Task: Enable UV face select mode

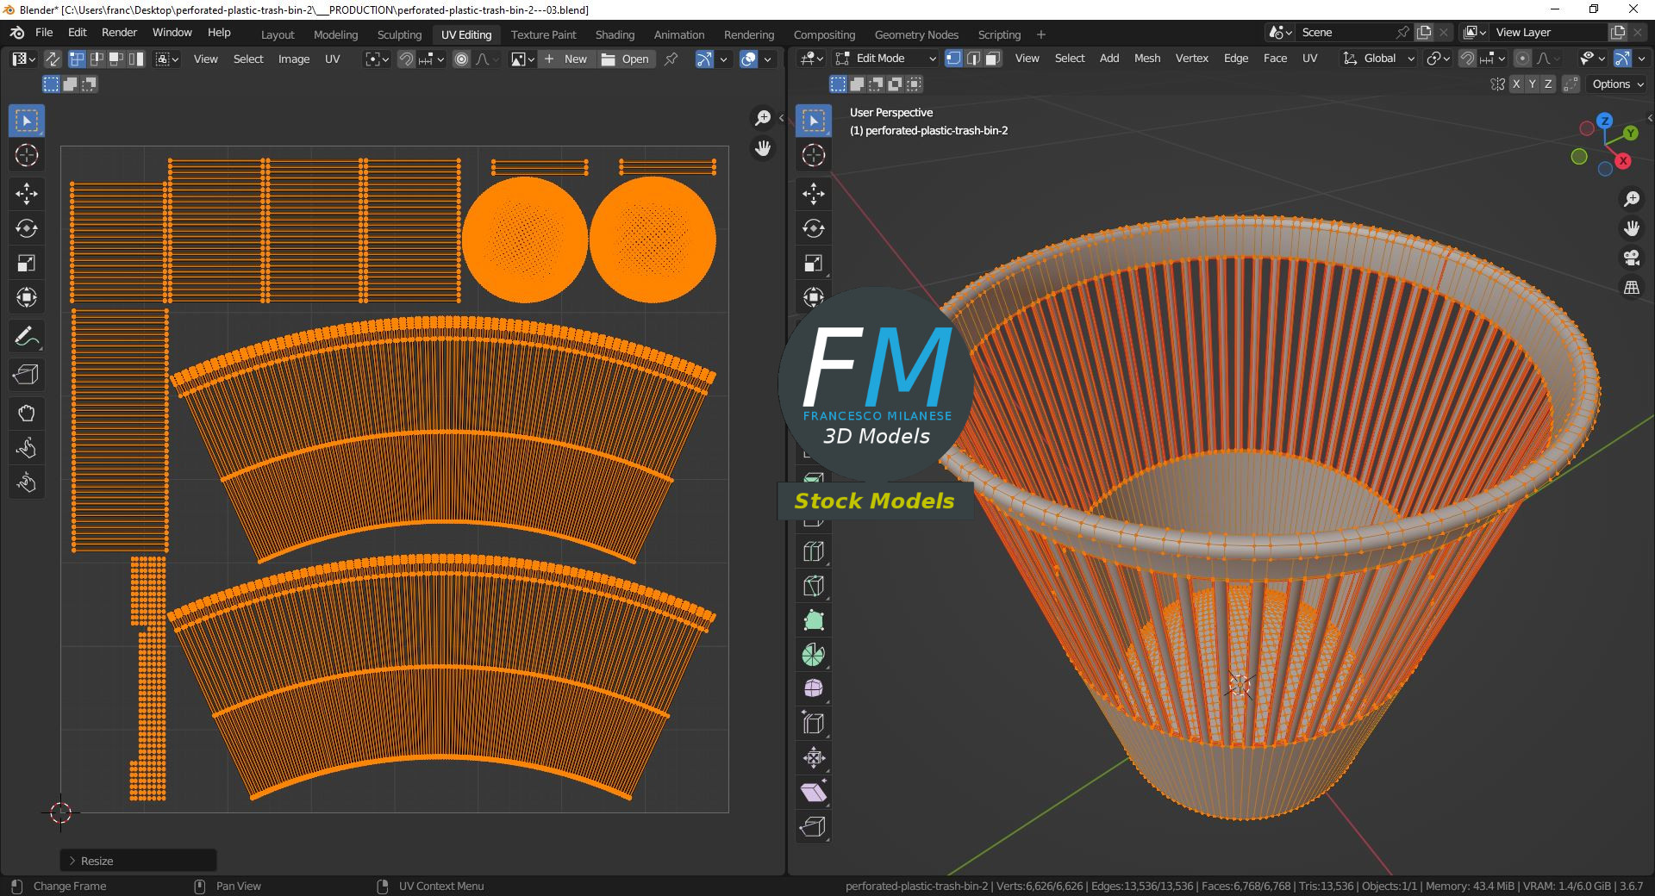Action: (x=116, y=59)
